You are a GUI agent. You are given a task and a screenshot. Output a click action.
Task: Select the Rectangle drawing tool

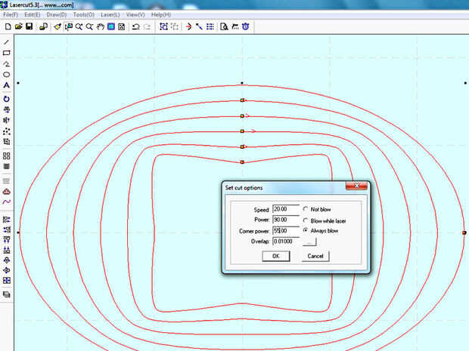pos(7,53)
